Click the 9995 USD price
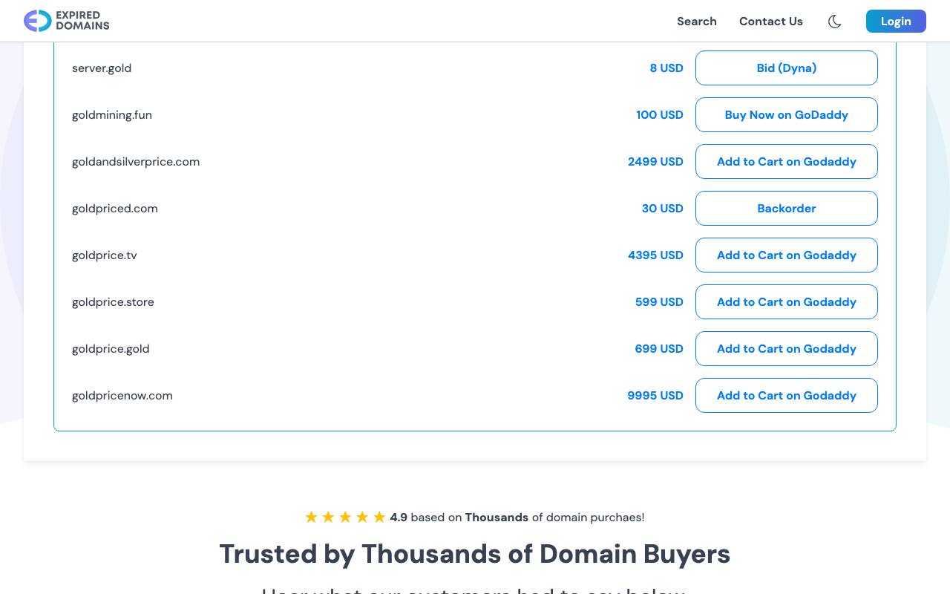Viewport: 950px width, 594px height. coord(655,396)
